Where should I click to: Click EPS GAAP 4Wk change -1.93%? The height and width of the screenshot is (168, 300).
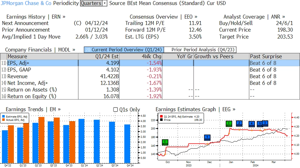point(154,70)
